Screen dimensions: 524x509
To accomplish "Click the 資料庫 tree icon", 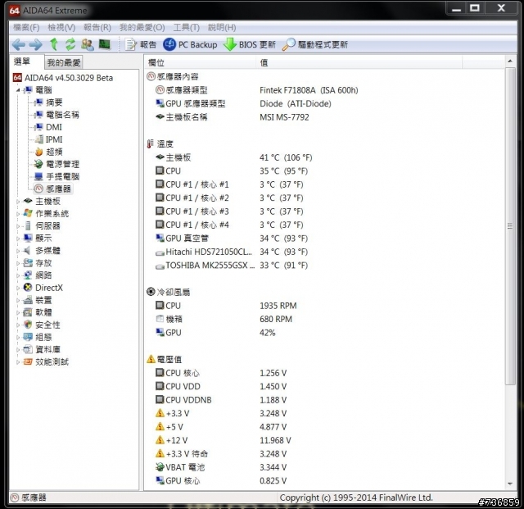I will click(x=28, y=350).
